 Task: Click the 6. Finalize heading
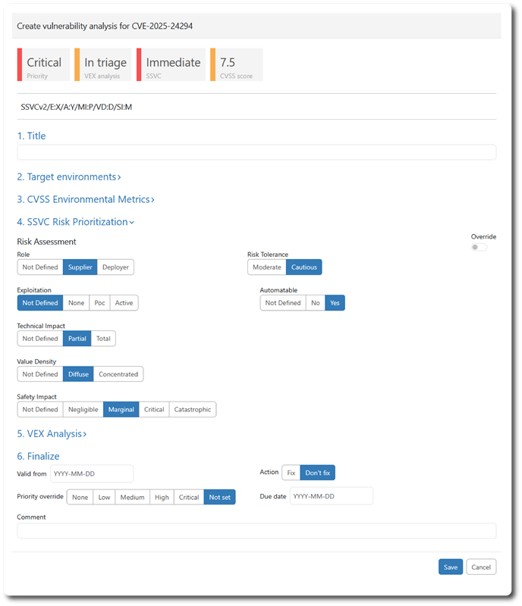(x=39, y=456)
